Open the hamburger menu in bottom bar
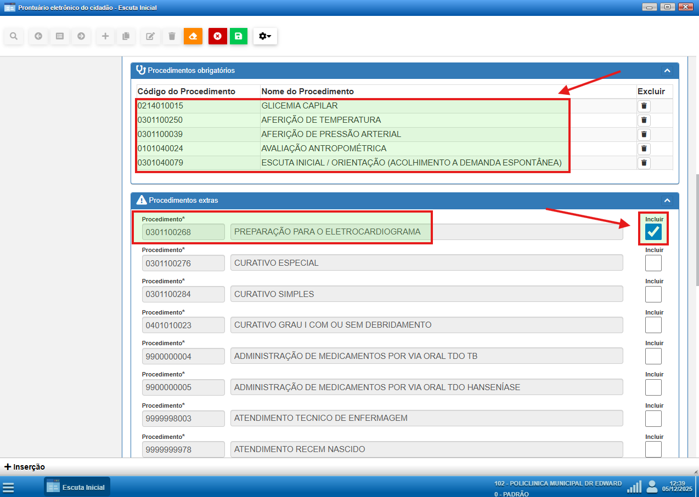This screenshot has width=699, height=497. tap(8, 487)
